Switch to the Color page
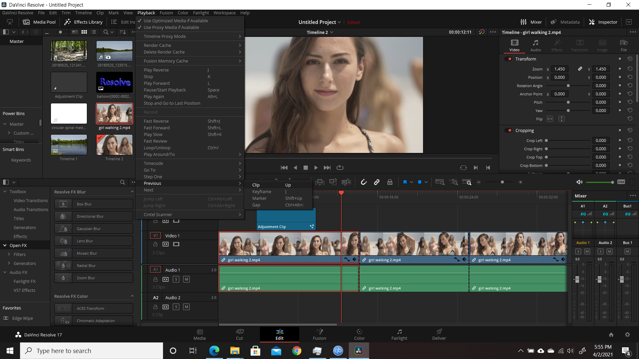Screen dimensions: 639x359 click(x=359, y=334)
